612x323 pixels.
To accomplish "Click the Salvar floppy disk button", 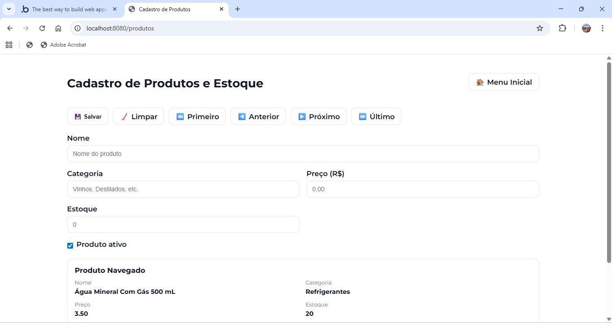I will point(88,116).
